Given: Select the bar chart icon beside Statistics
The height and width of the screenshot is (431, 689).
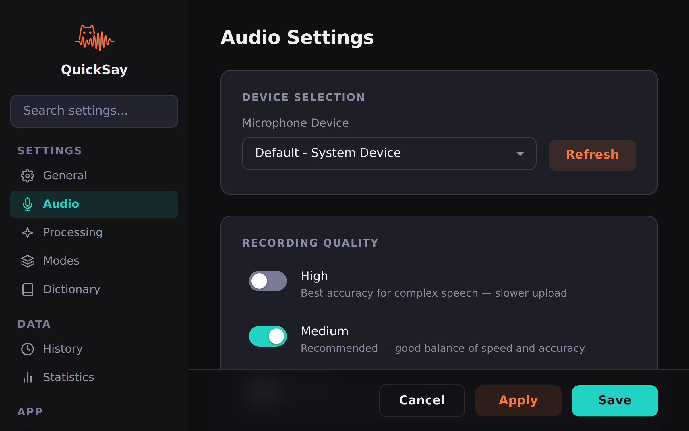Looking at the screenshot, I should click(28, 378).
